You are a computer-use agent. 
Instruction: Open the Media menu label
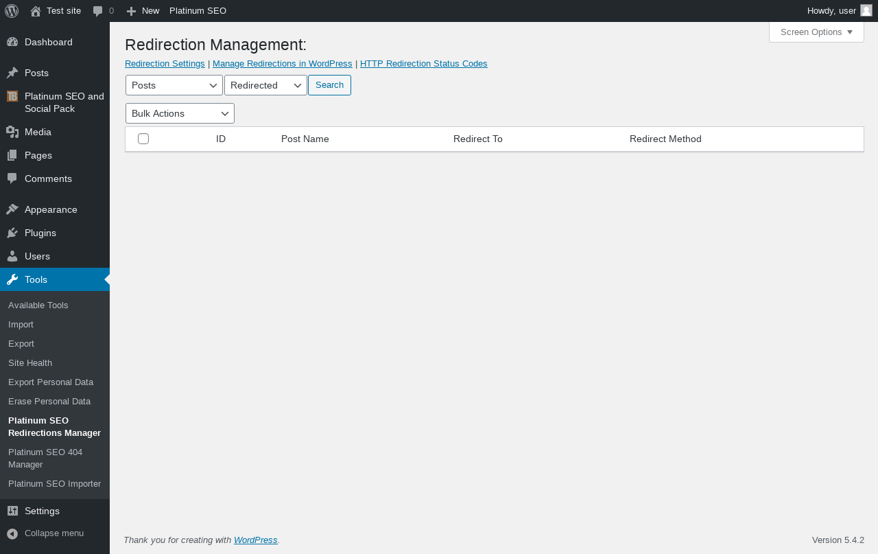coord(38,132)
